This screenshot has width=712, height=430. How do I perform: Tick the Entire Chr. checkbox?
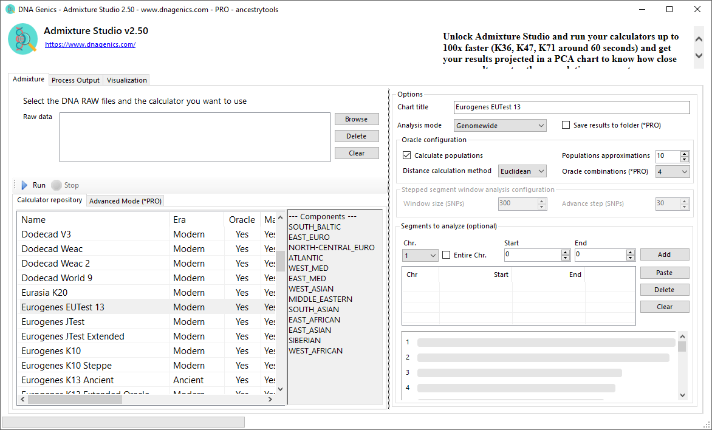447,254
